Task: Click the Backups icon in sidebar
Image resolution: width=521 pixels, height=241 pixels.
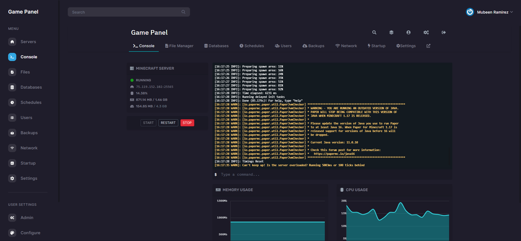Action: coord(12,133)
